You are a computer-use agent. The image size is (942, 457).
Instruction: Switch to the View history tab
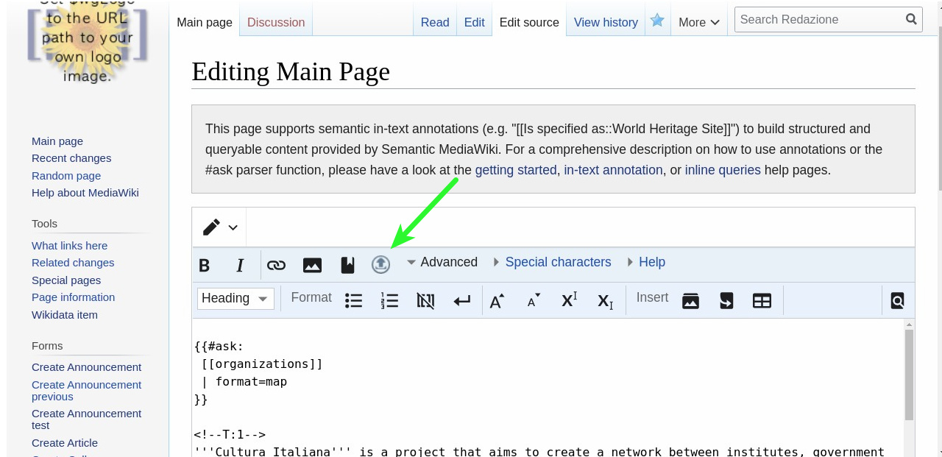click(605, 22)
